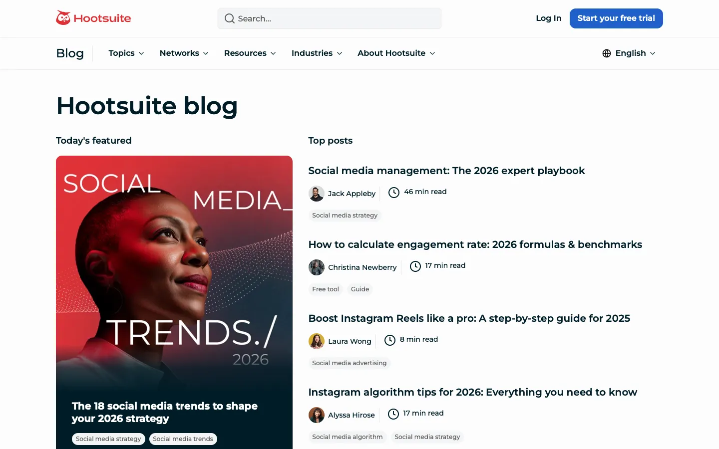Viewport: 719px width, 449px height.
Task: Select Social media strategy tag under Jack Appleby
Action: 345,216
